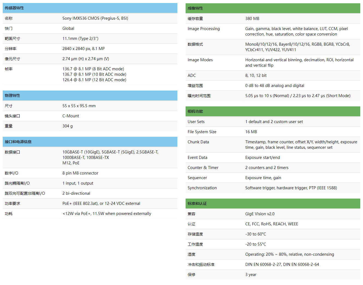Image resolution: width=363 pixels, height=285 pixels.
Task: Click the Chunk Data row label
Action: [198, 142]
